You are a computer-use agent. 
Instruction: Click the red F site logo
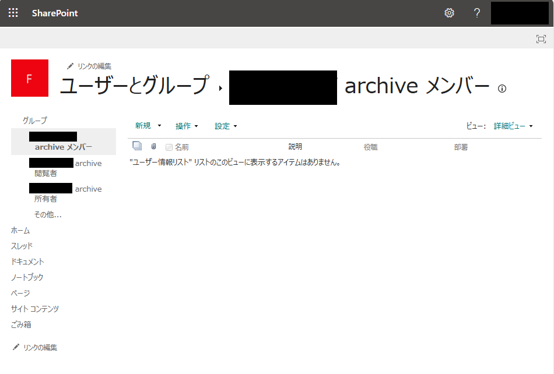[x=30, y=78]
